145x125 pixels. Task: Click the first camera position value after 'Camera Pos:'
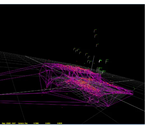point(36,123)
